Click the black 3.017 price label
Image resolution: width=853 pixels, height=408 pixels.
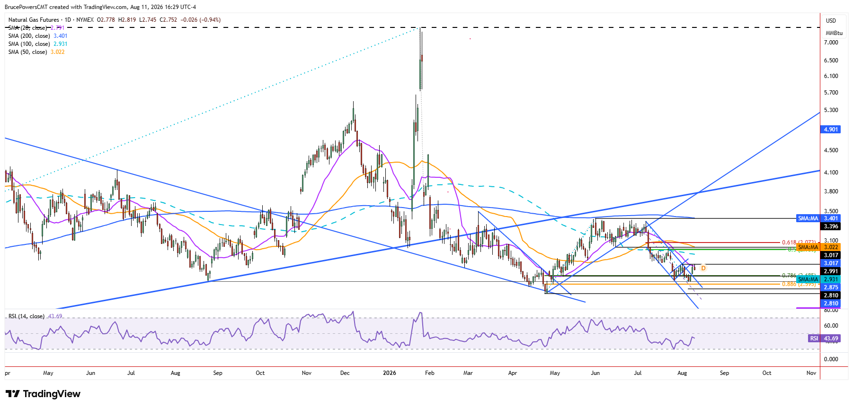(x=831, y=255)
